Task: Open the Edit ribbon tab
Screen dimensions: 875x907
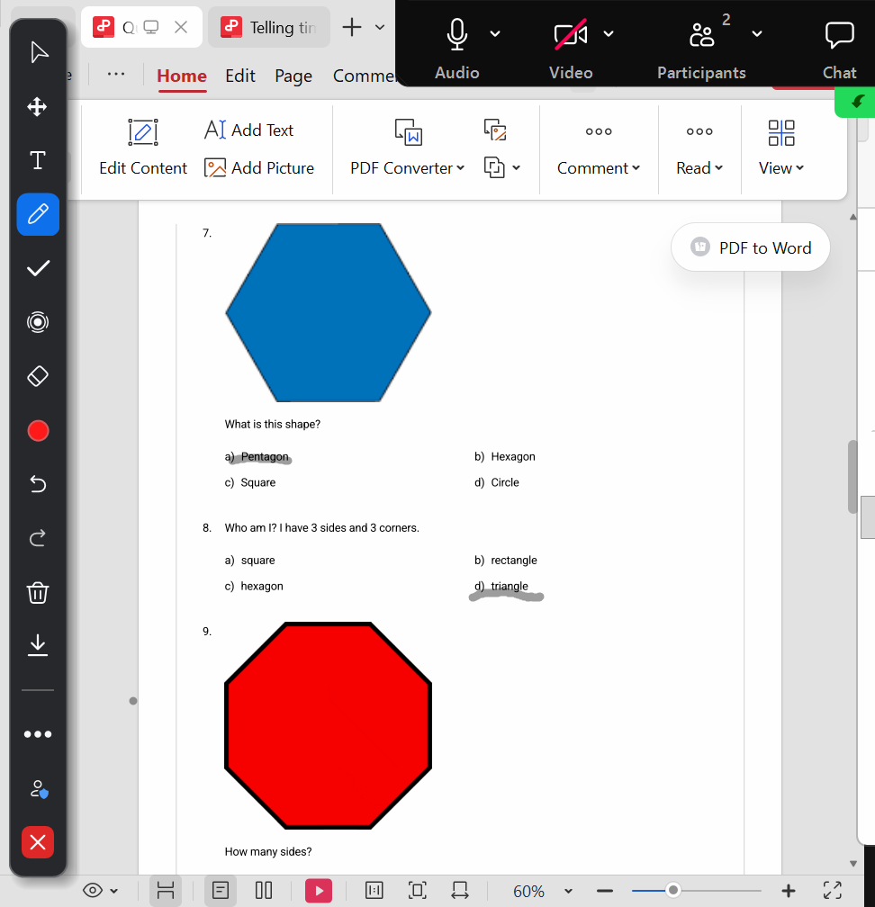Action: [x=240, y=76]
